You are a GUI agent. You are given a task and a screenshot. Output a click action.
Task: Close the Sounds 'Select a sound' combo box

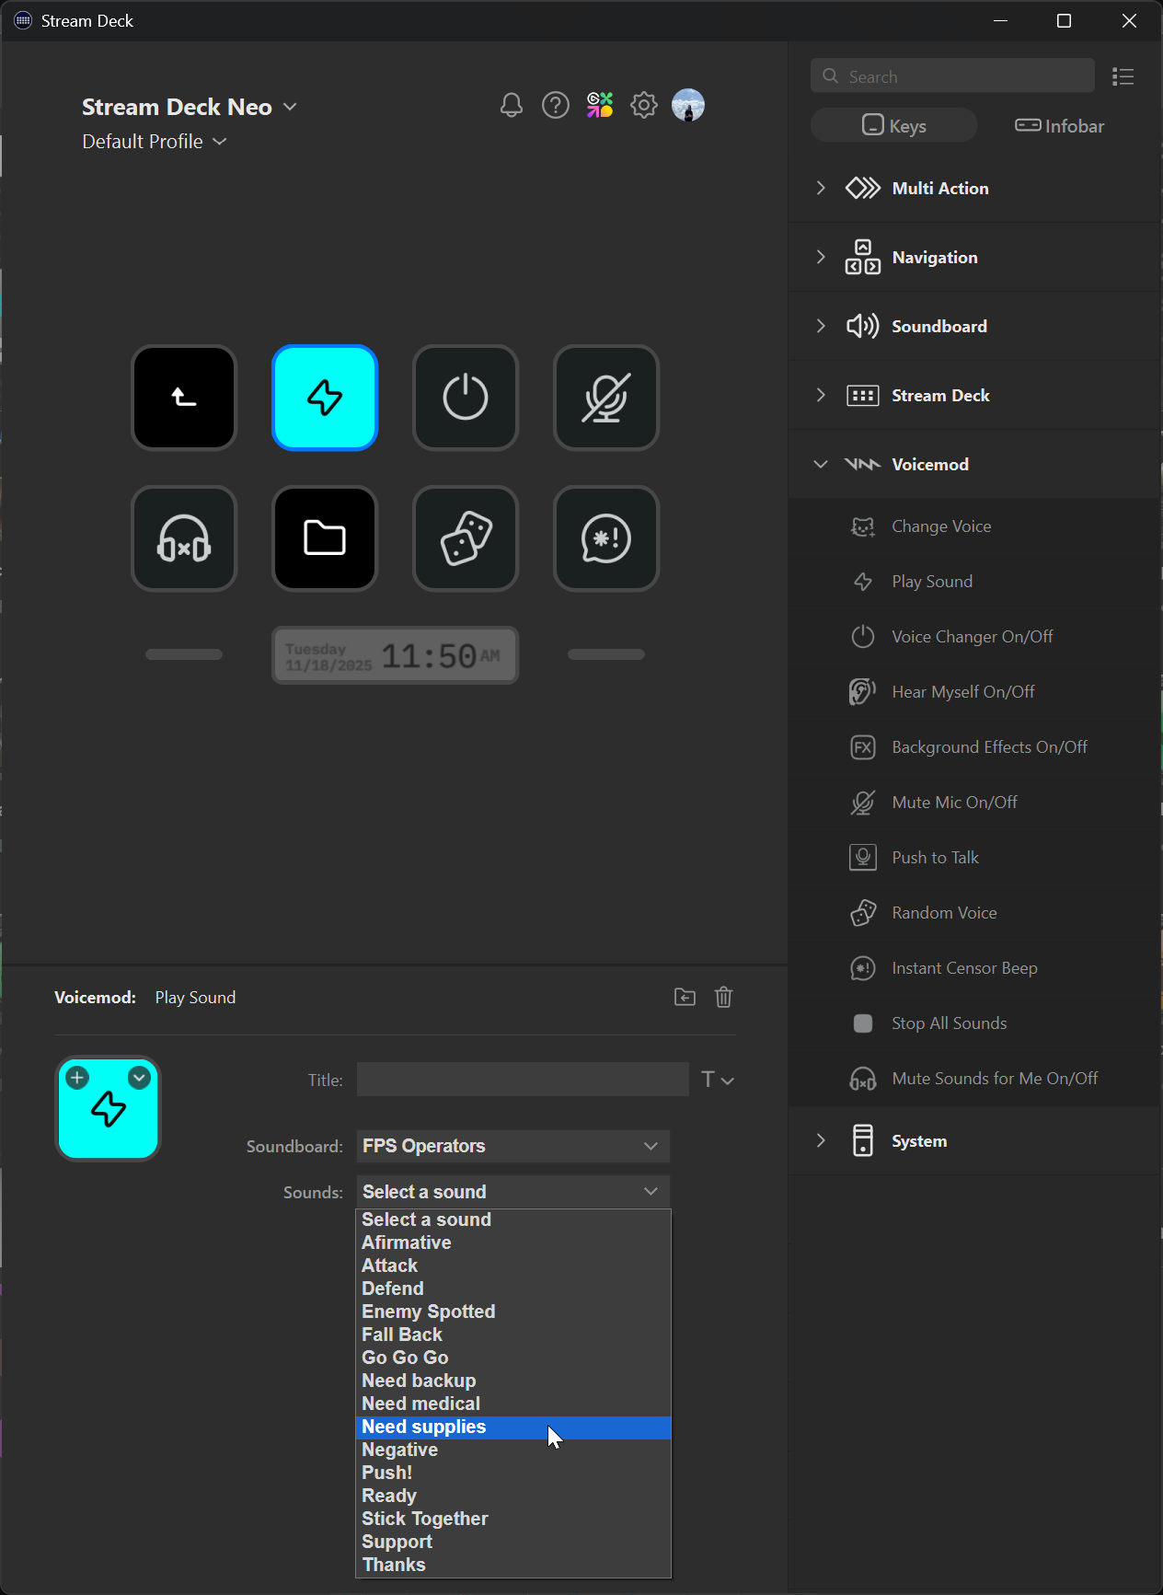[x=513, y=1192]
